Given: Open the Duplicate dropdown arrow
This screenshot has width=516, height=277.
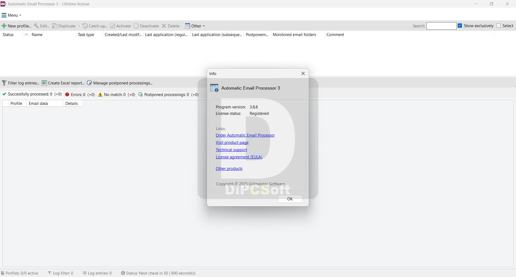Looking at the screenshot, I should (x=79, y=26).
